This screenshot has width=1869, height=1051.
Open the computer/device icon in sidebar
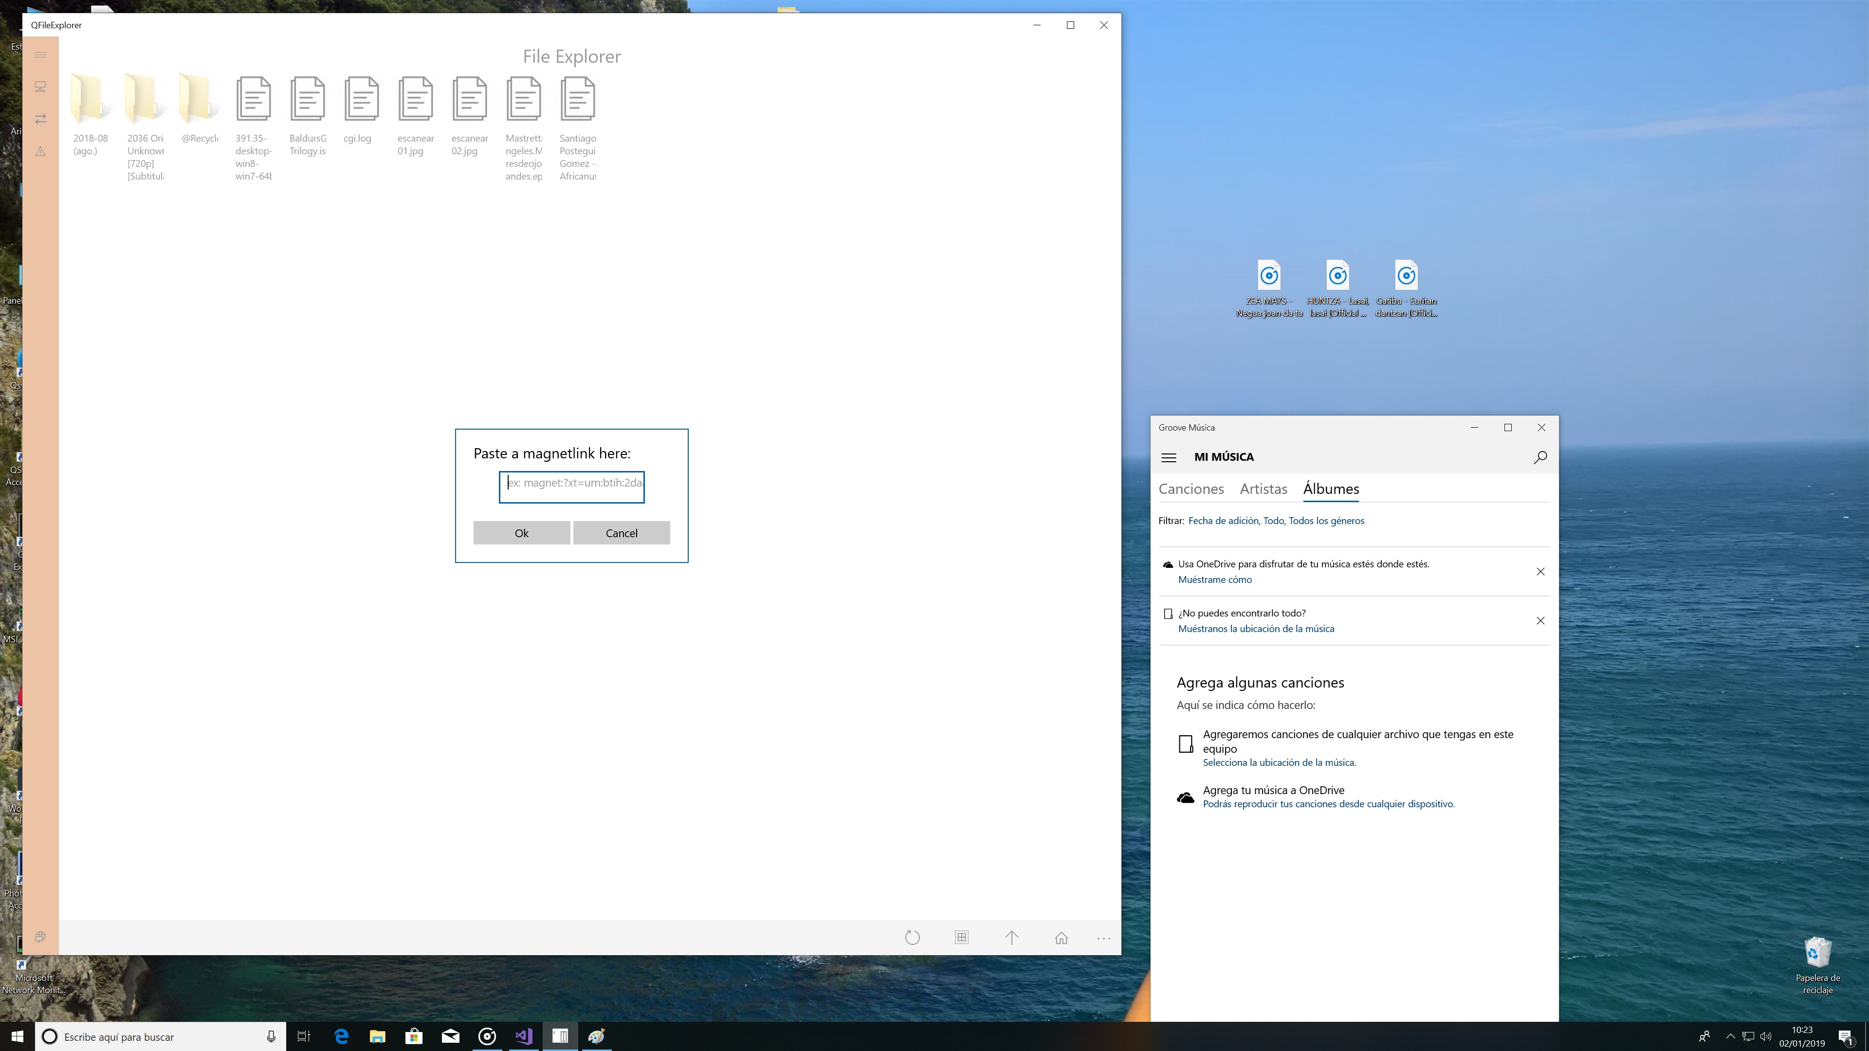coord(40,87)
